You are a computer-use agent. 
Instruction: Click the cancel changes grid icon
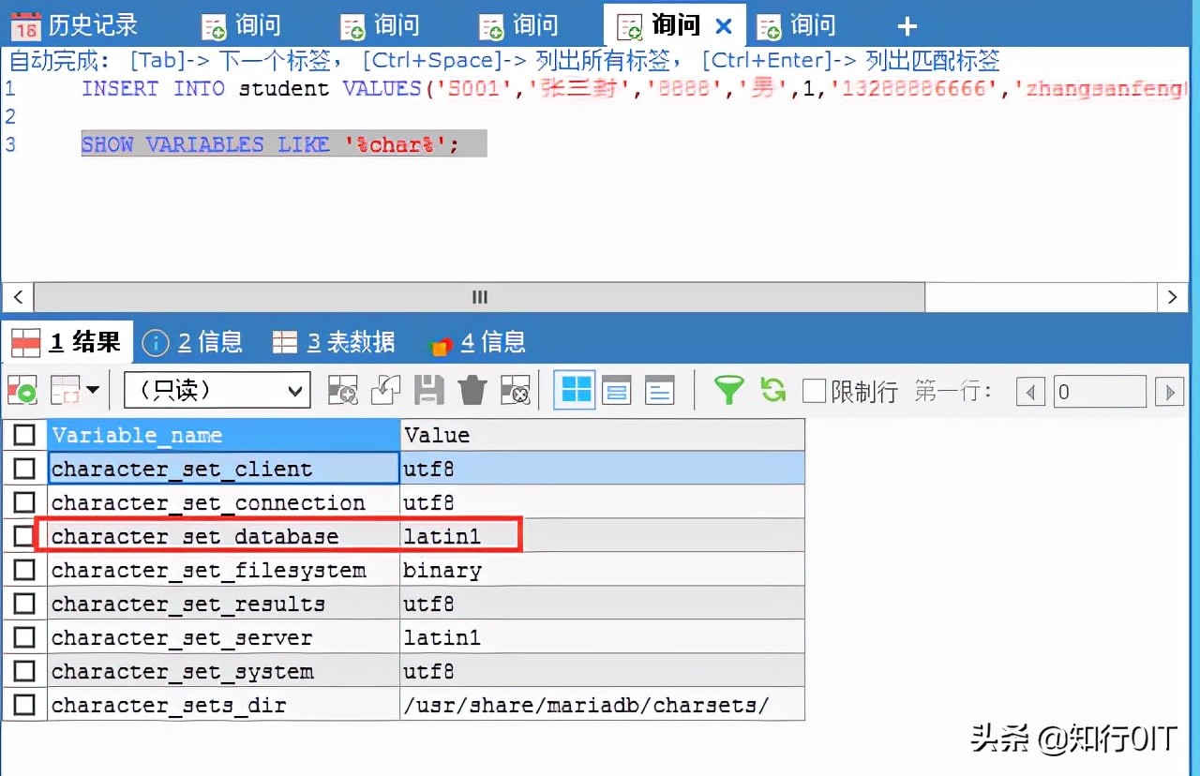coord(515,390)
